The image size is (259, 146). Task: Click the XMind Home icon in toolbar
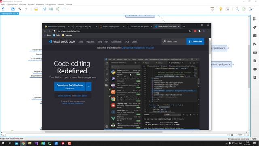(x=3, y=9)
